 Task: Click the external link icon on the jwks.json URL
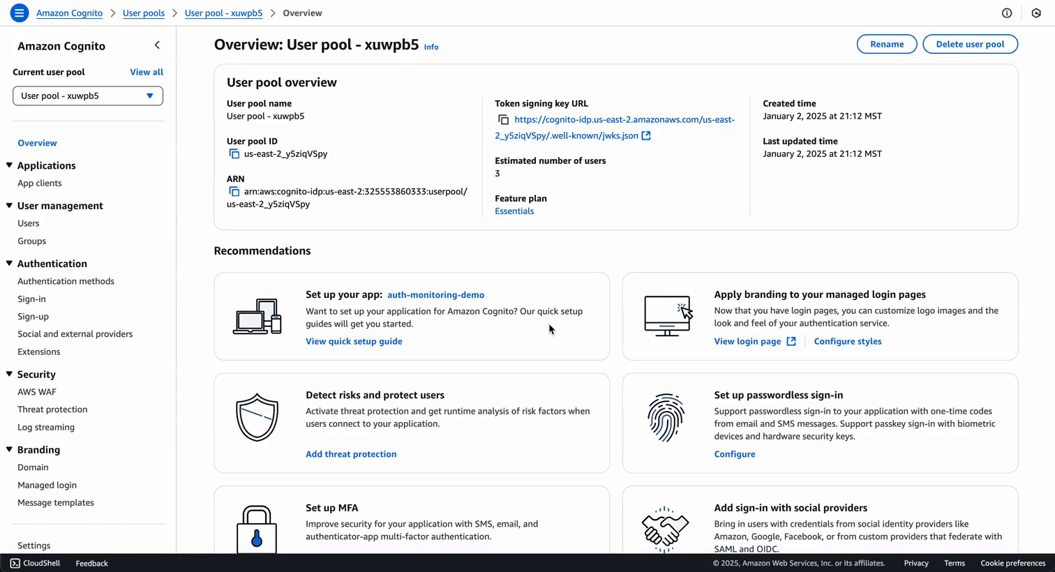(x=648, y=135)
